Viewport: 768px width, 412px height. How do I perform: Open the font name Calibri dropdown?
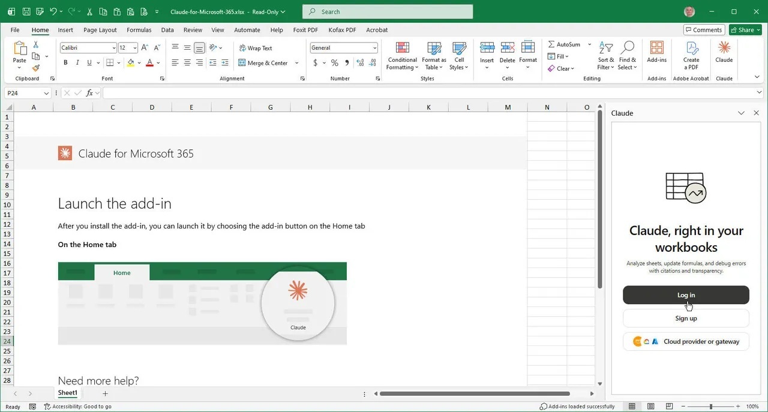[114, 48]
